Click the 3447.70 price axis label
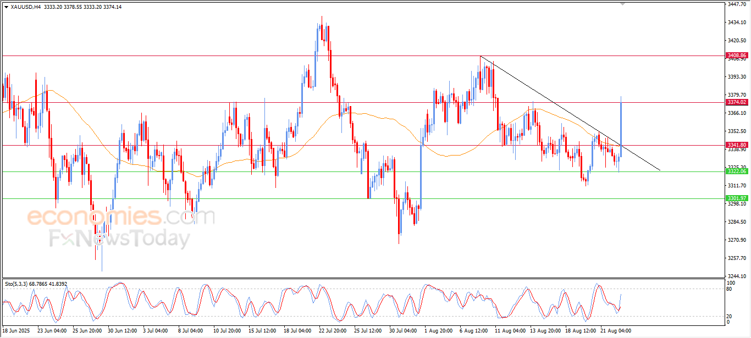751x338 pixels. click(738, 4)
